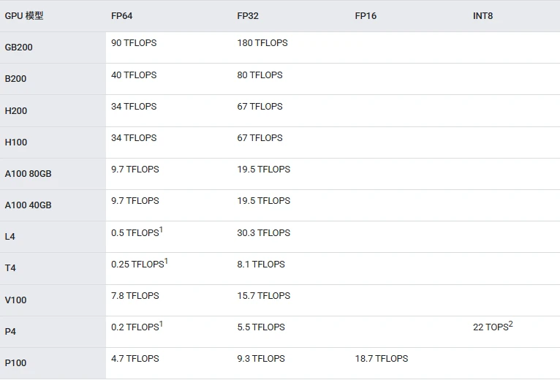Click the FP64 column header
The width and height of the screenshot is (560, 380).
pos(122,15)
